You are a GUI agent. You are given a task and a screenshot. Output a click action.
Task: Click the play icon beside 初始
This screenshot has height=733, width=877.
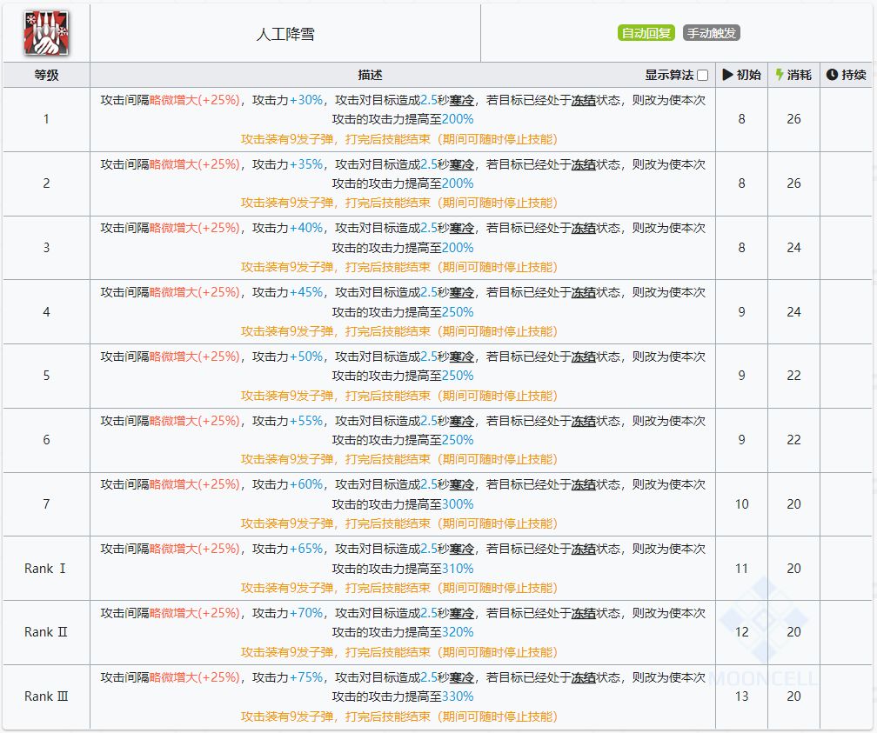tap(728, 75)
